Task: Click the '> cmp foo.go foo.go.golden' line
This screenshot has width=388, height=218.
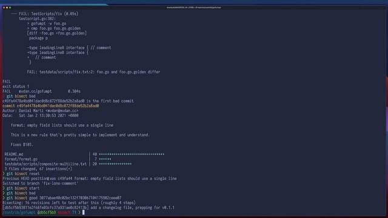Action: pos(54,28)
